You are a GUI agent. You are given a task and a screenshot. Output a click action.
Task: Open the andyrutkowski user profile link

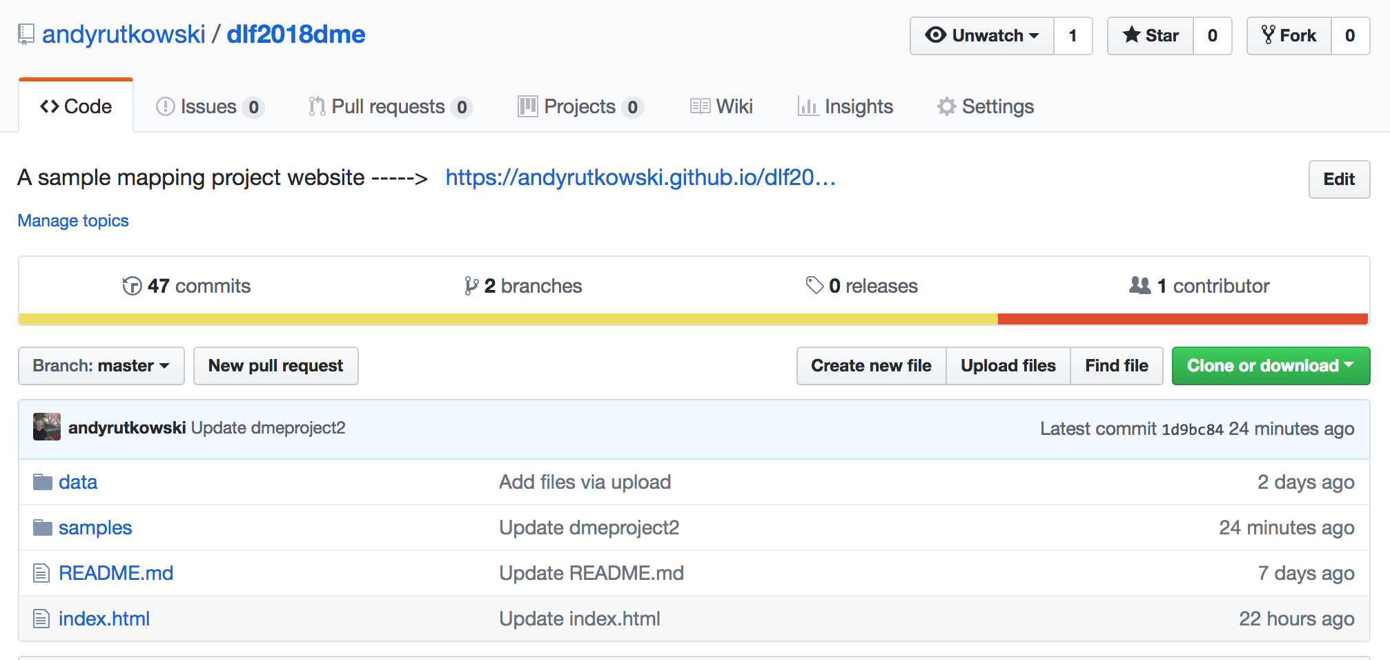124,35
